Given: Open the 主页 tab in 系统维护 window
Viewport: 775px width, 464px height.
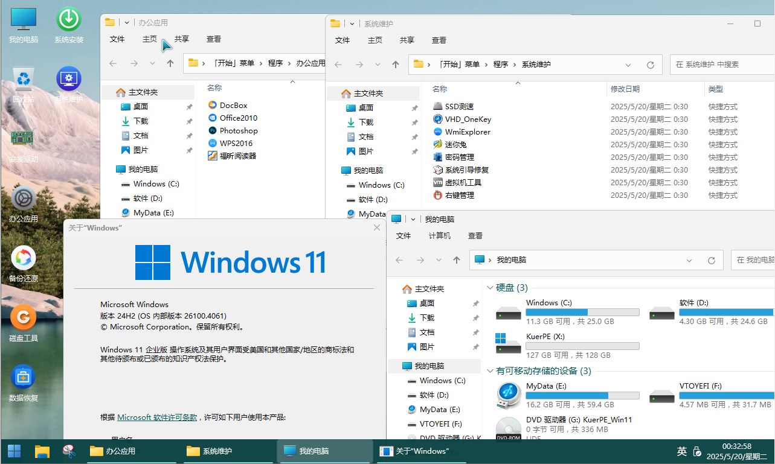Looking at the screenshot, I should tap(375, 40).
